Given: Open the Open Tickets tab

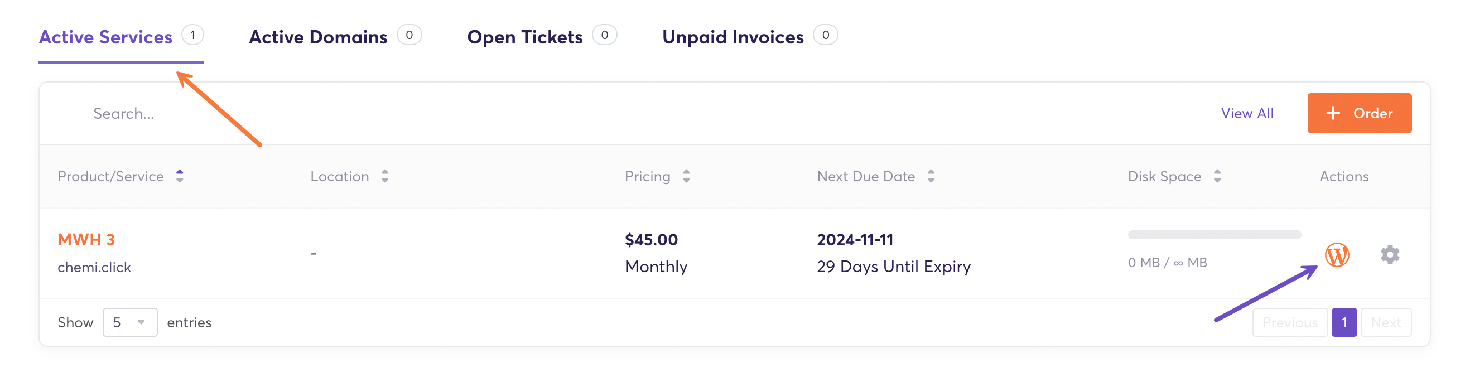Looking at the screenshot, I should (524, 37).
